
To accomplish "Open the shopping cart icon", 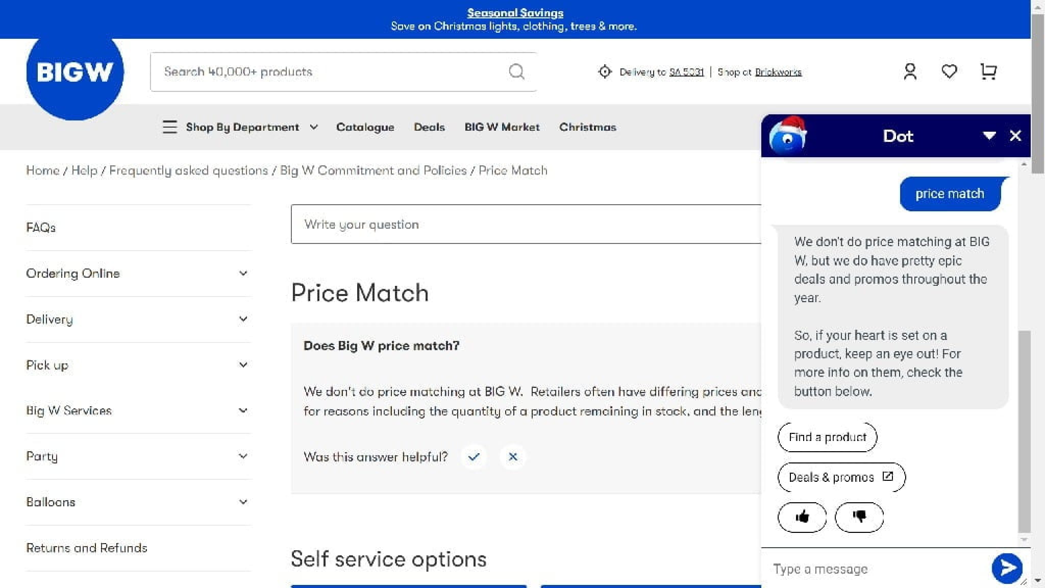I will pos(988,71).
